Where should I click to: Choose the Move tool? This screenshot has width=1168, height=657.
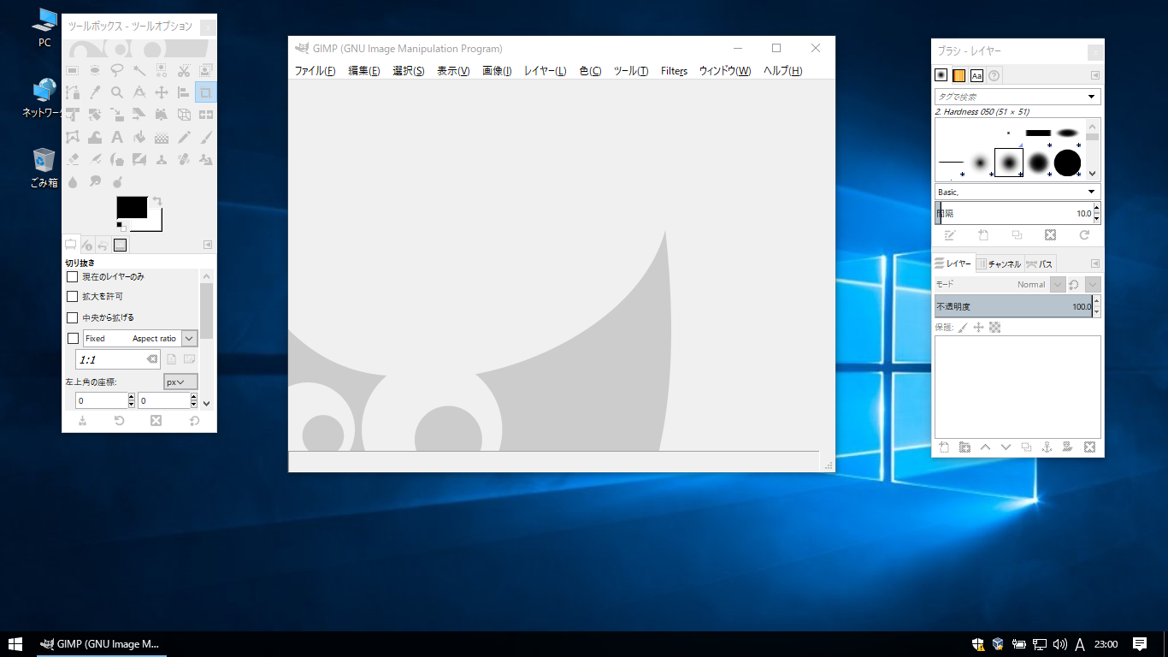[162, 92]
